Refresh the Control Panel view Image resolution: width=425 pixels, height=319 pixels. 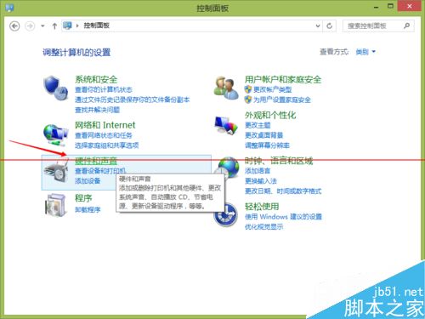point(329,26)
